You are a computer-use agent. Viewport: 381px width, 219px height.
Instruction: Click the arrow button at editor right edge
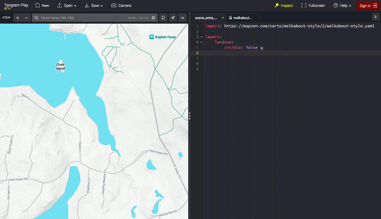pos(376,17)
